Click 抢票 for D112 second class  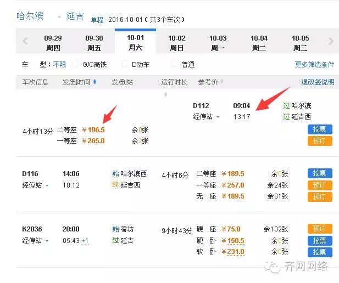tap(320, 129)
